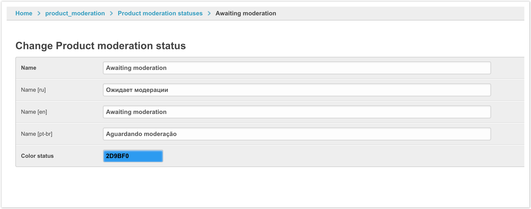
Task: Select the Name [en] input box
Action: [297, 112]
